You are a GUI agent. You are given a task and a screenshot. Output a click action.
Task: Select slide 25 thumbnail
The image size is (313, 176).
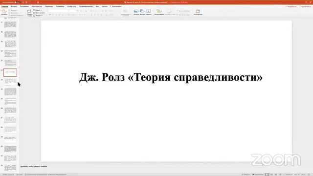click(10, 101)
